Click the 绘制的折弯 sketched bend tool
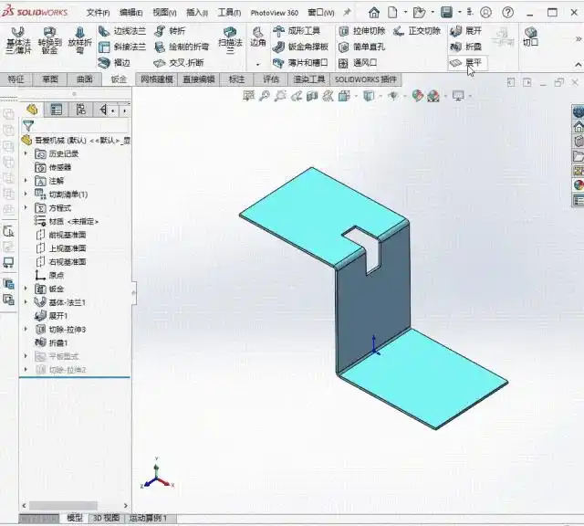The height and width of the screenshot is (526, 584). [x=182, y=47]
